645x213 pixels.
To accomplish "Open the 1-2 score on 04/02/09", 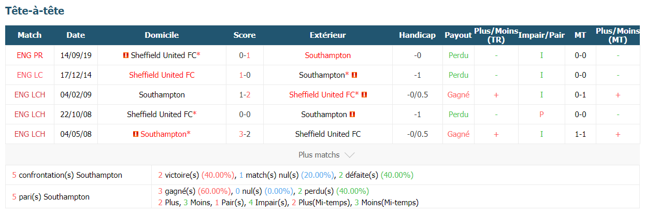I will [245, 94].
